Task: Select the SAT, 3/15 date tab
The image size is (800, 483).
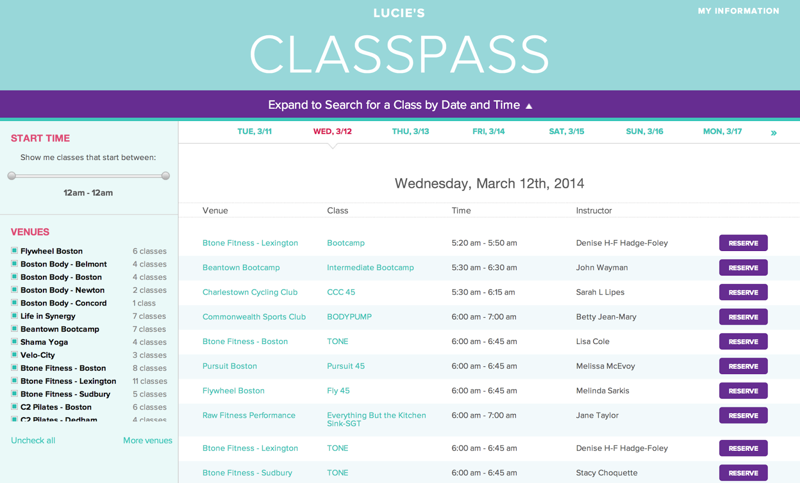Action: pos(566,131)
